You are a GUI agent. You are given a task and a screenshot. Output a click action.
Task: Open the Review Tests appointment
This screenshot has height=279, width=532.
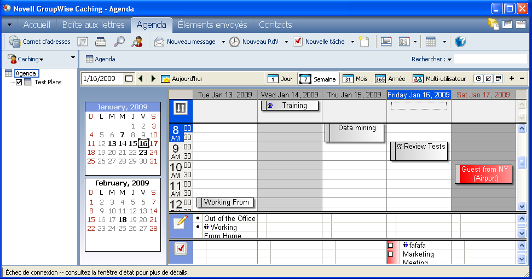pos(419,151)
